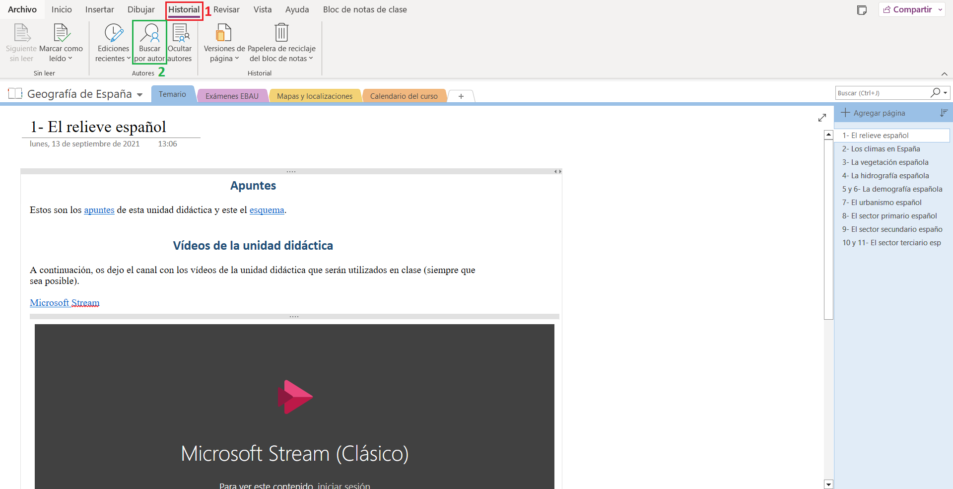Click the Buscar por autor icon
This screenshot has width=953, height=489.
pyautogui.click(x=149, y=34)
